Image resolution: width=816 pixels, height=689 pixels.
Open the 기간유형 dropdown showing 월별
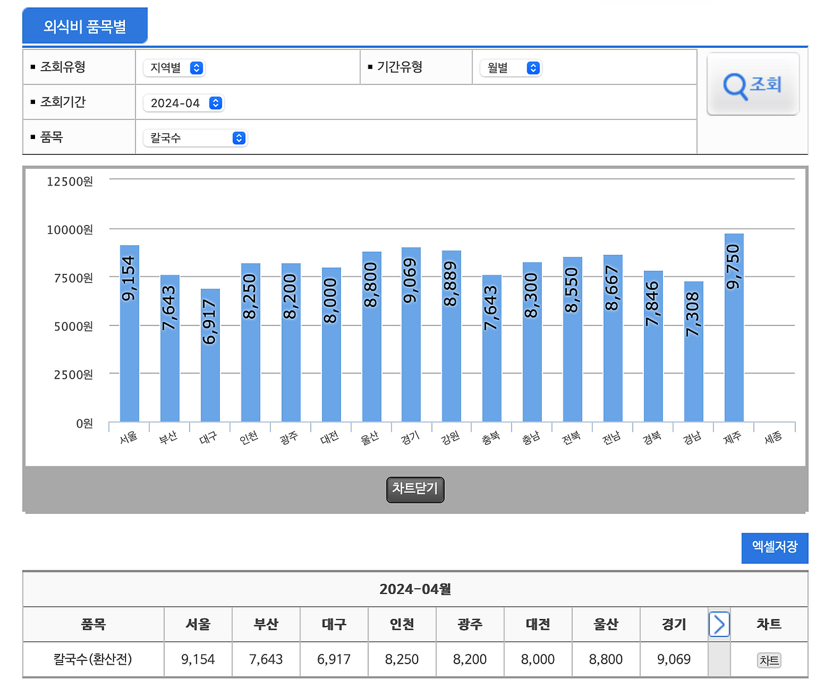click(x=510, y=68)
